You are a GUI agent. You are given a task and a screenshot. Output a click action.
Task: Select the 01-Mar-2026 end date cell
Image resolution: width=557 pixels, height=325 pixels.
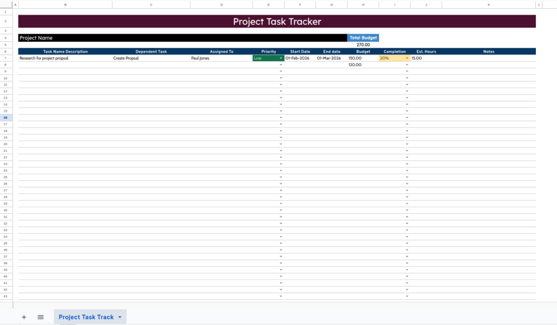pos(331,58)
